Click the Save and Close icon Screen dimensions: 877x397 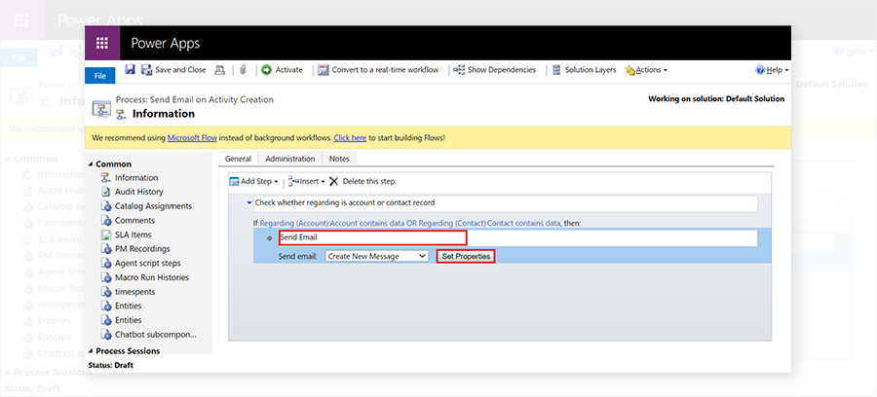(x=146, y=70)
